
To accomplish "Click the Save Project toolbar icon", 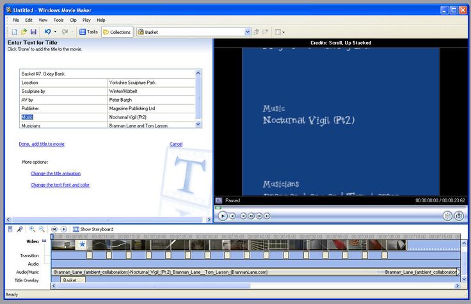I will (33, 31).
